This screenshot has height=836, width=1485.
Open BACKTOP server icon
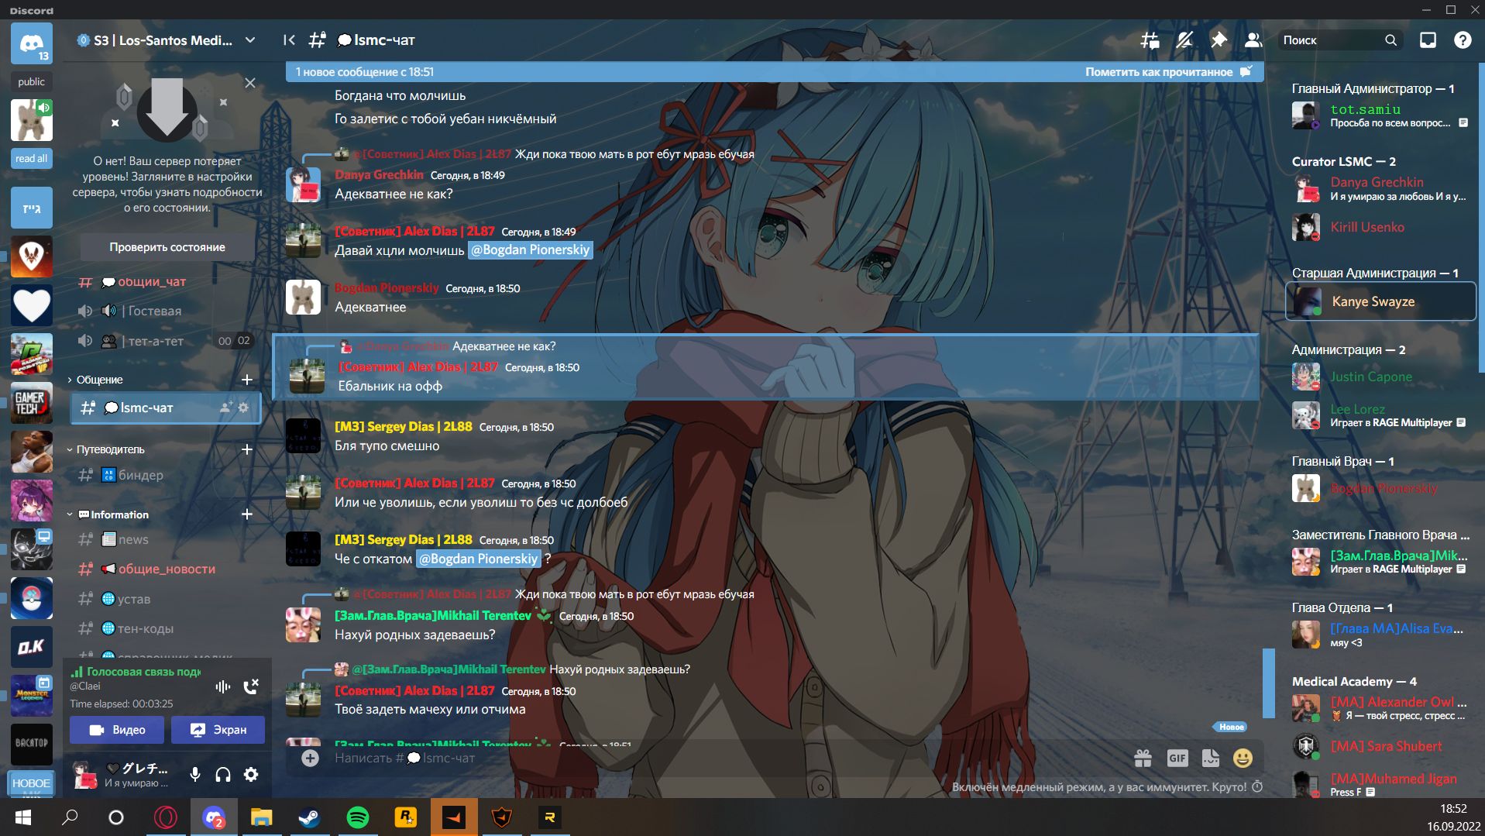tap(32, 745)
